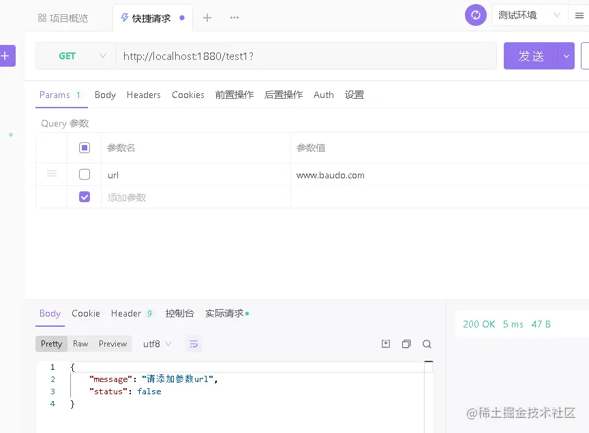Click the 项目概览 grid icon
Image resolution: width=589 pixels, height=433 pixels.
coord(42,18)
